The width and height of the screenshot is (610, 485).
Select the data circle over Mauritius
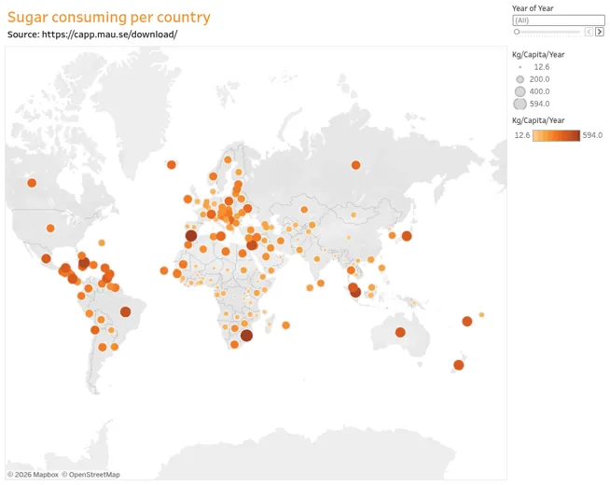coord(286,326)
